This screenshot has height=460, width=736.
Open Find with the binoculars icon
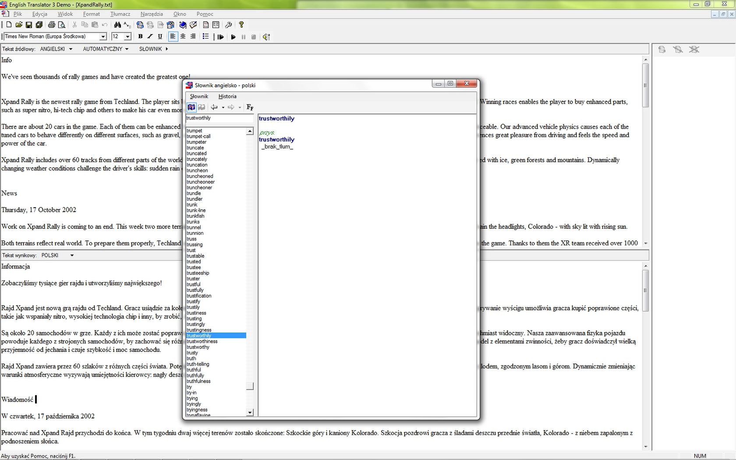[117, 25]
